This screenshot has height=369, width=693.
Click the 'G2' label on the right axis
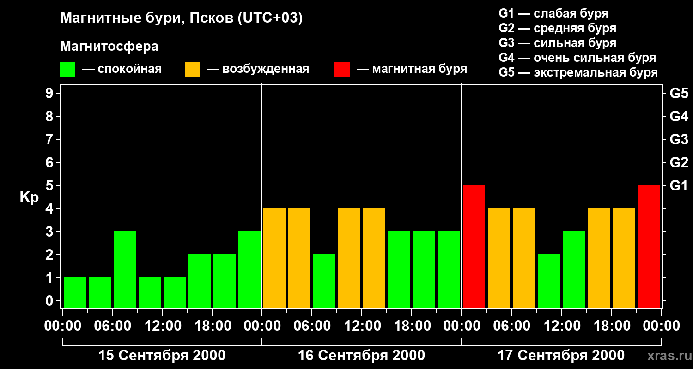coord(679,162)
